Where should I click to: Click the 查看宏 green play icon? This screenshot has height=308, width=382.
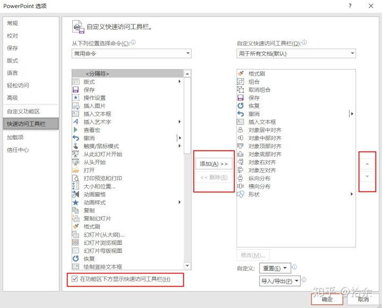pos(76,130)
